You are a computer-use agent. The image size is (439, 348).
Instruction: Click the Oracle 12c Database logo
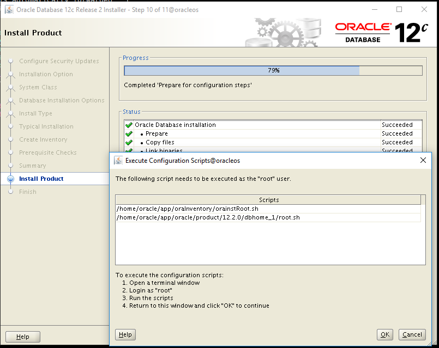[x=381, y=33]
